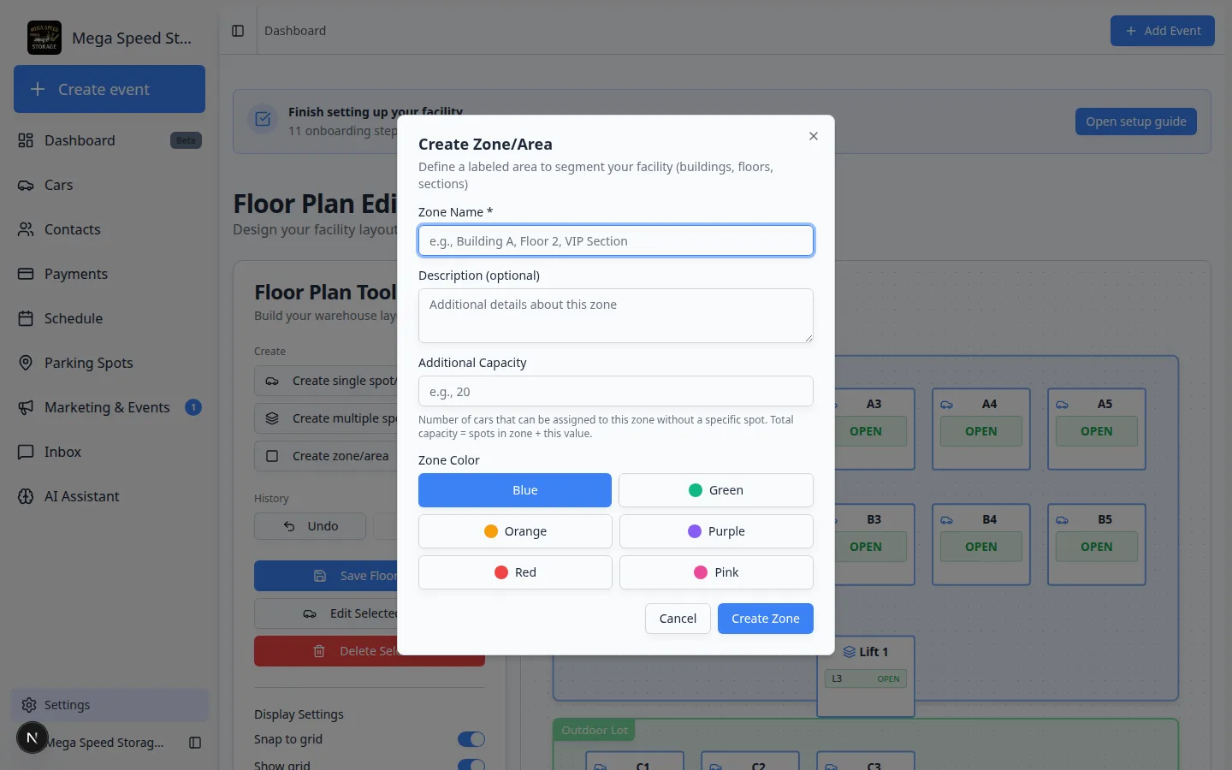Select the Pink zone color
This screenshot has height=770, width=1232.
coord(716,572)
